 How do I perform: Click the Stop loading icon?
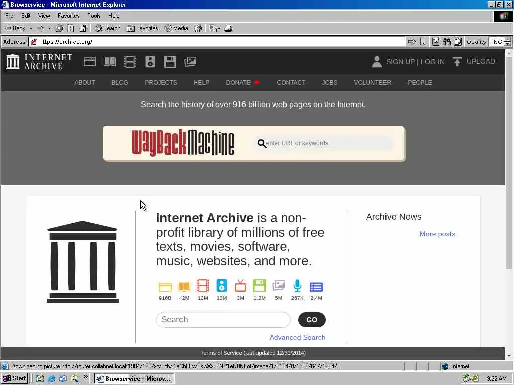click(59, 28)
